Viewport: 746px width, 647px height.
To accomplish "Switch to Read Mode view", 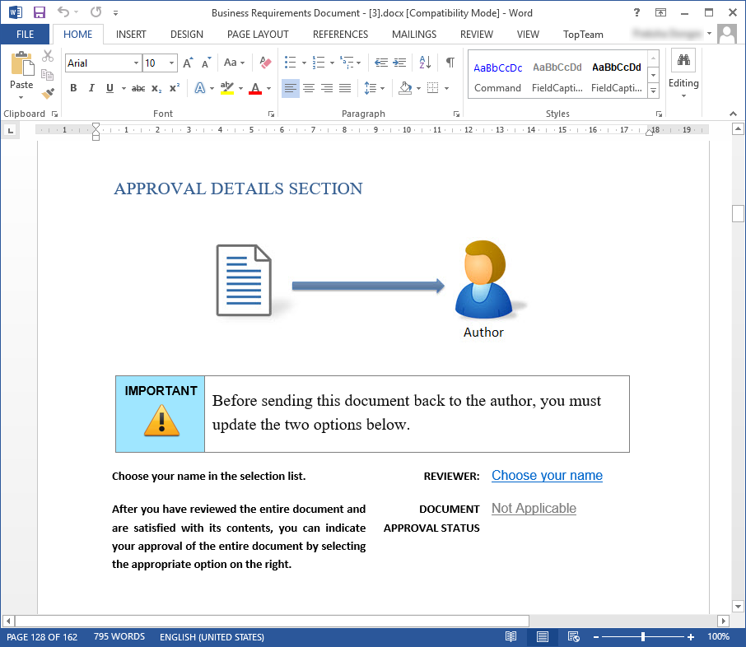I will coord(511,636).
